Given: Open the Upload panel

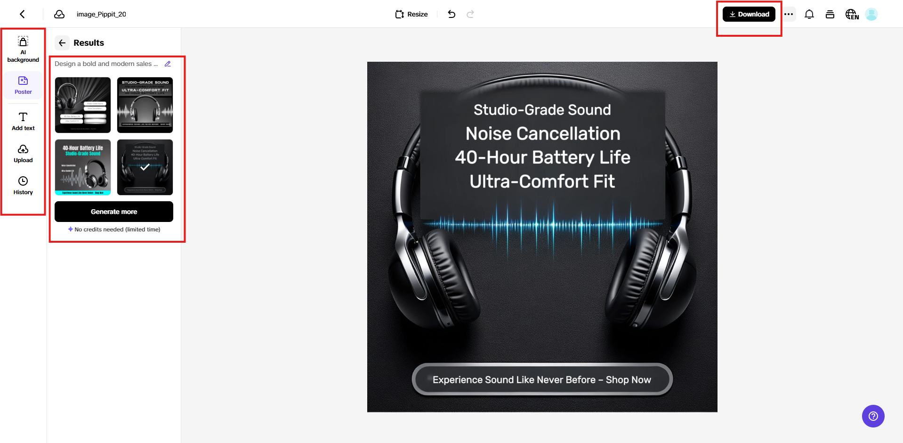Looking at the screenshot, I should click(x=23, y=154).
